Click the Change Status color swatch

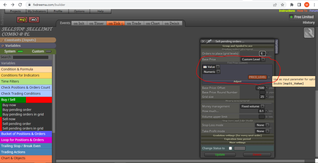point(239,148)
